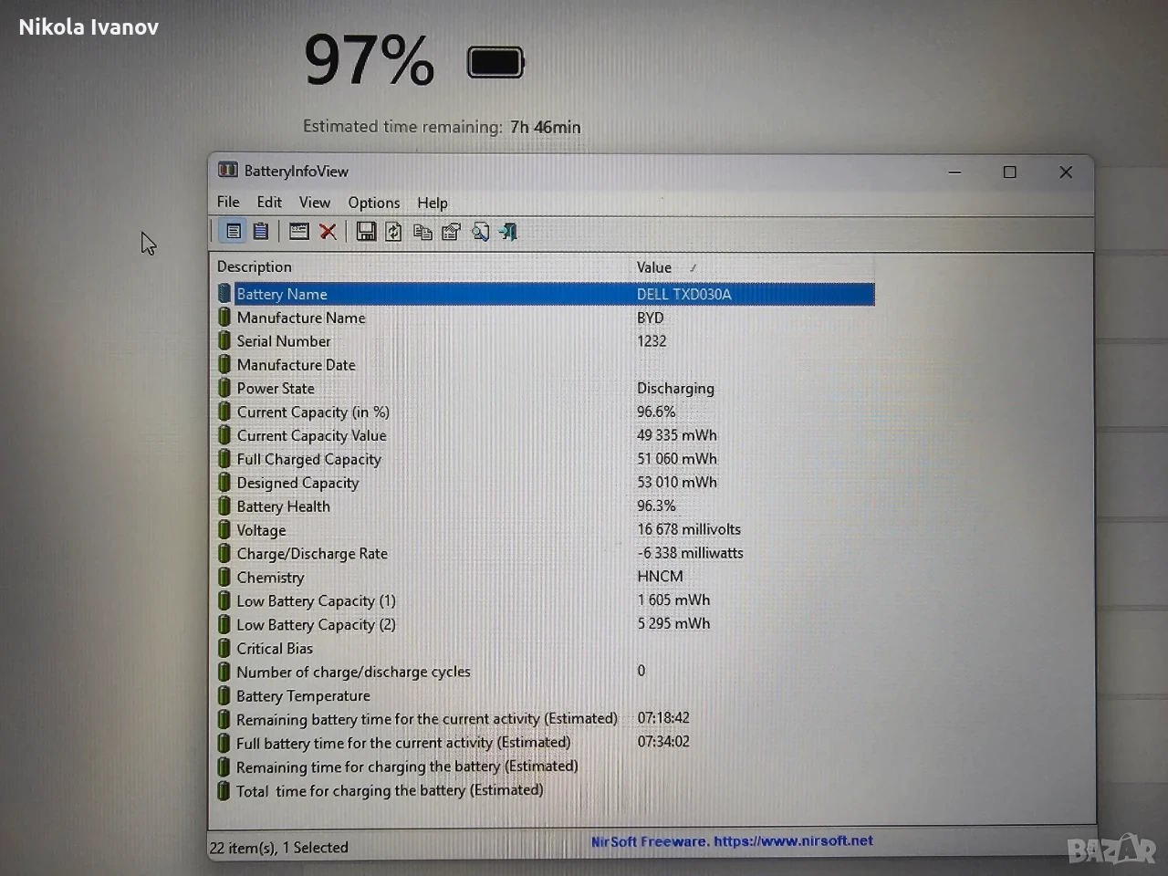Click the value '07:34:02'

(663, 742)
